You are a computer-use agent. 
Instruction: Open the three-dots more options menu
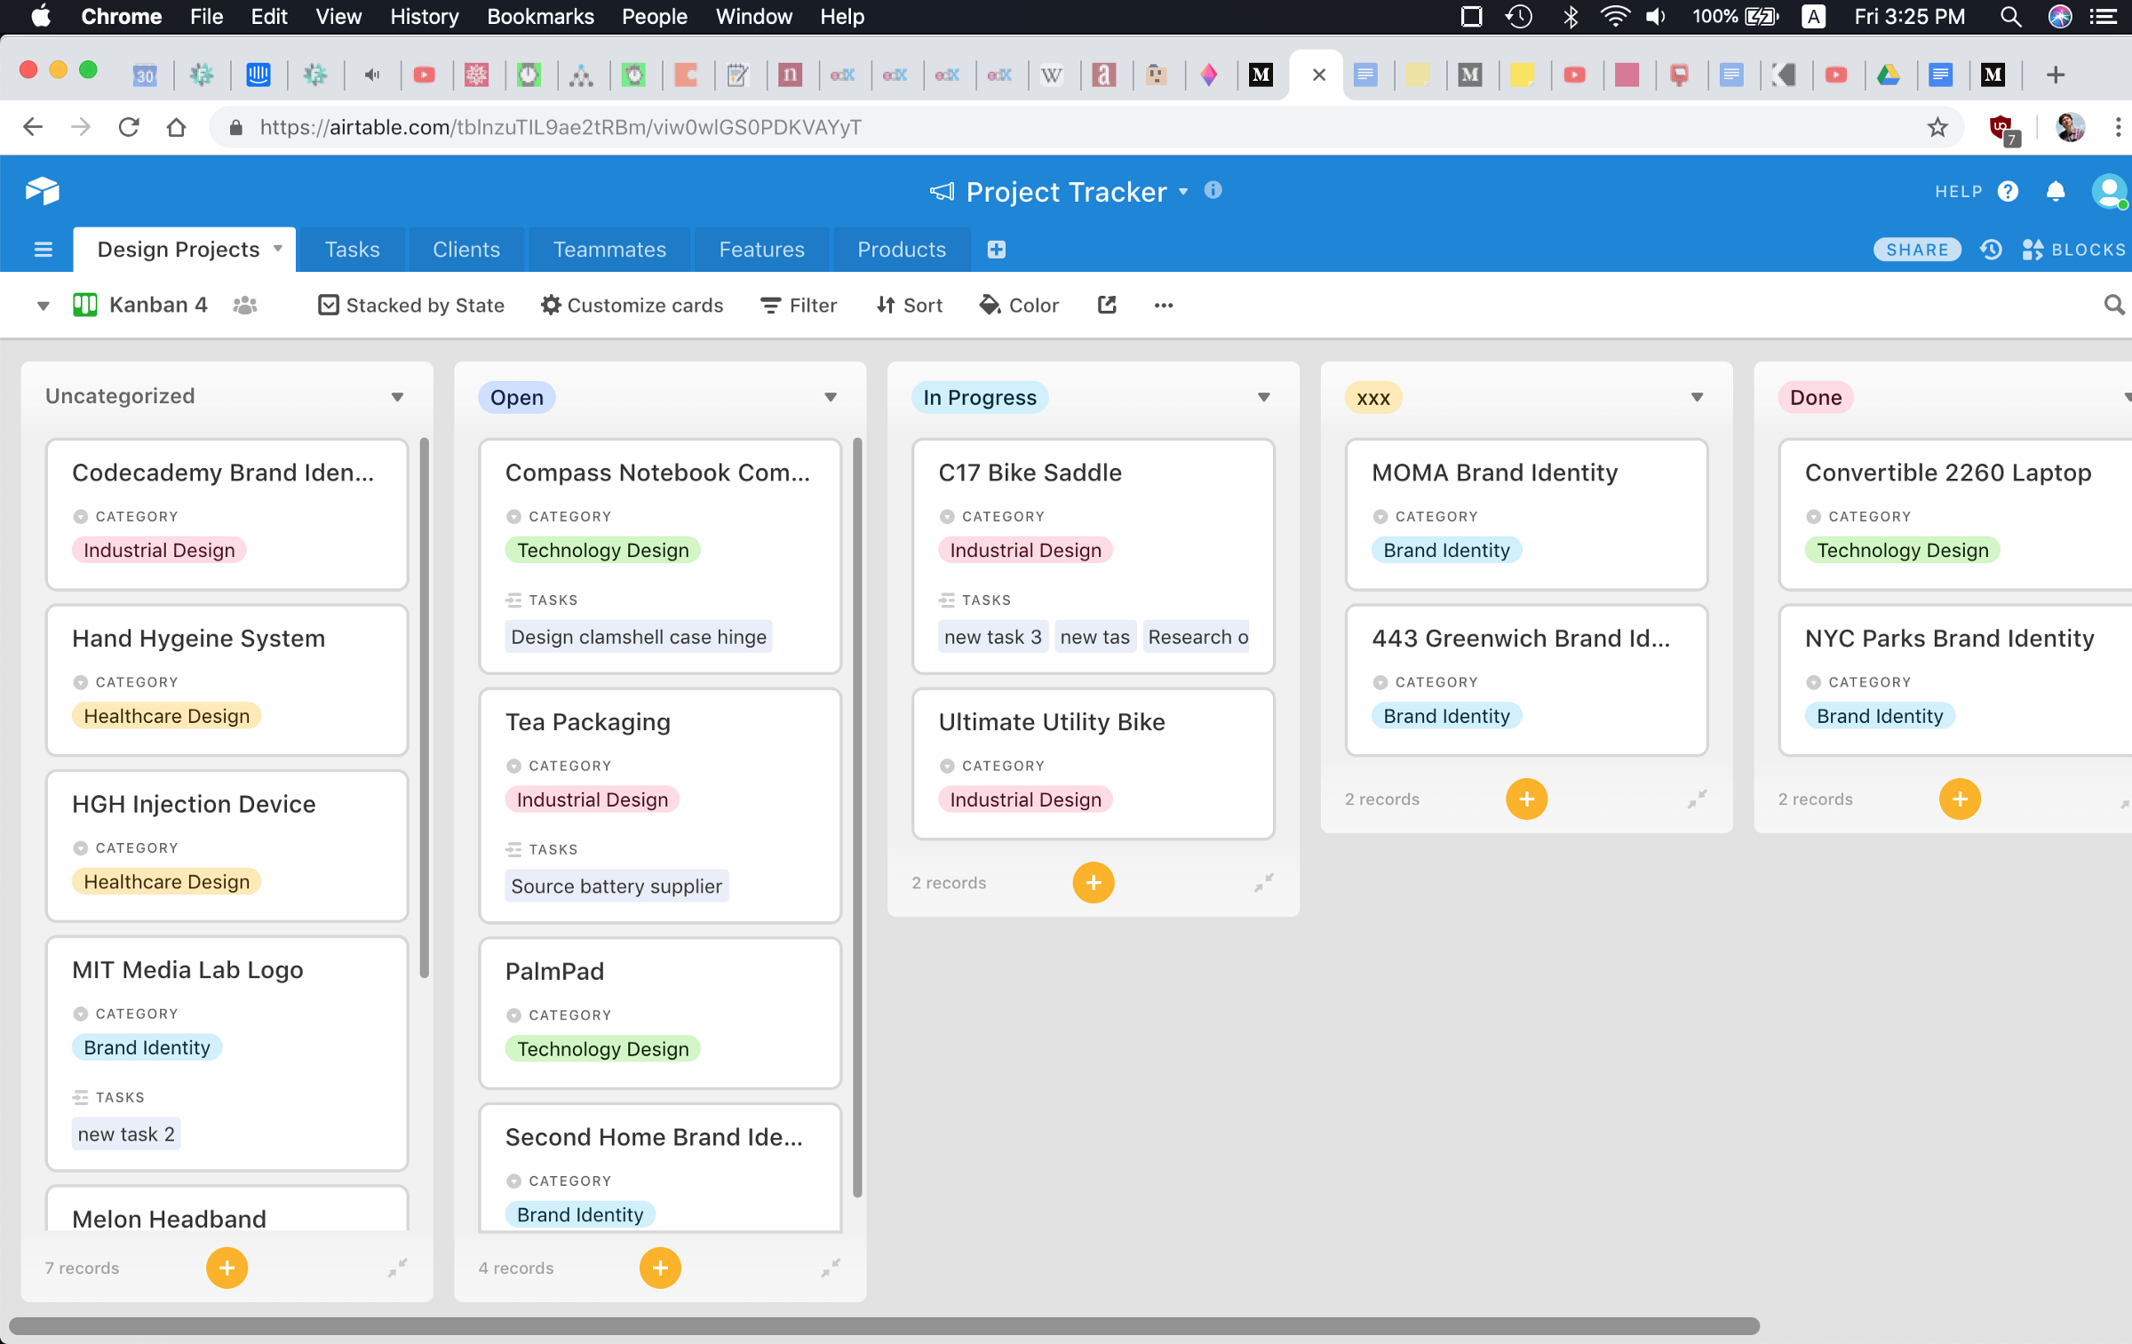click(x=1163, y=305)
